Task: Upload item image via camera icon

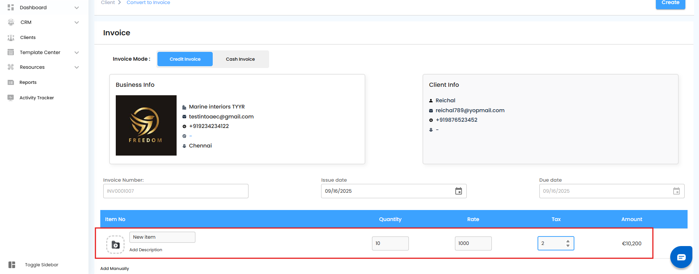Action: click(x=115, y=245)
